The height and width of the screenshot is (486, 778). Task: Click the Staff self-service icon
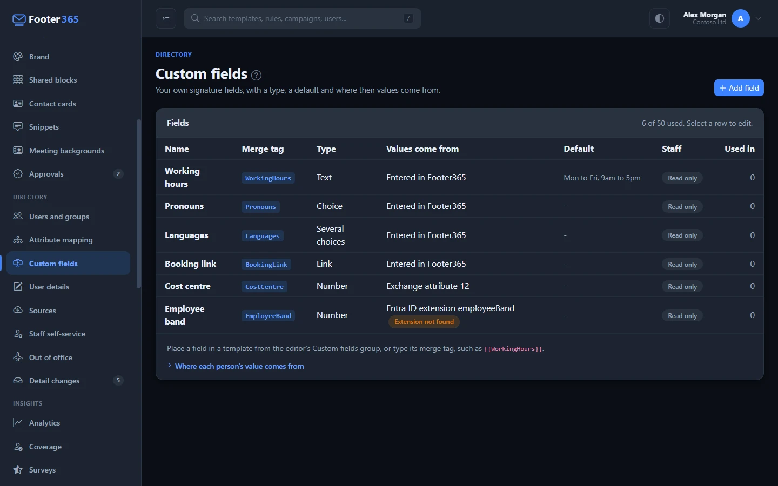(x=18, y=334)
